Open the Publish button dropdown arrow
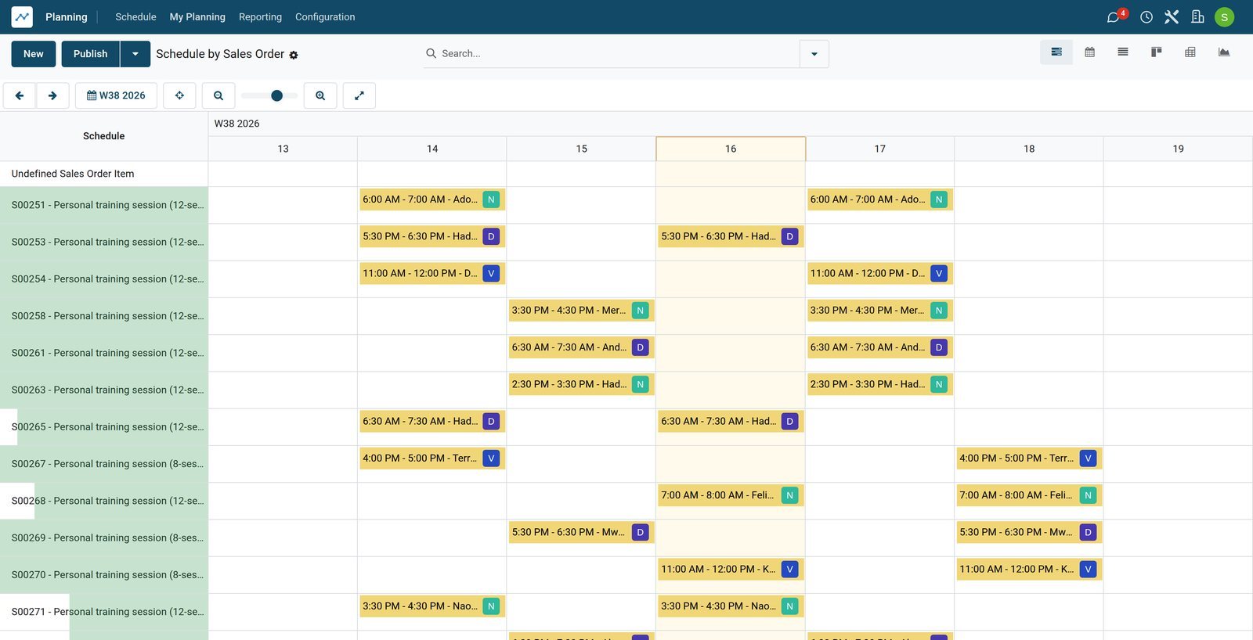This screenshot has width=1253, height=640. pyautogui.click(x=135, y=54)
